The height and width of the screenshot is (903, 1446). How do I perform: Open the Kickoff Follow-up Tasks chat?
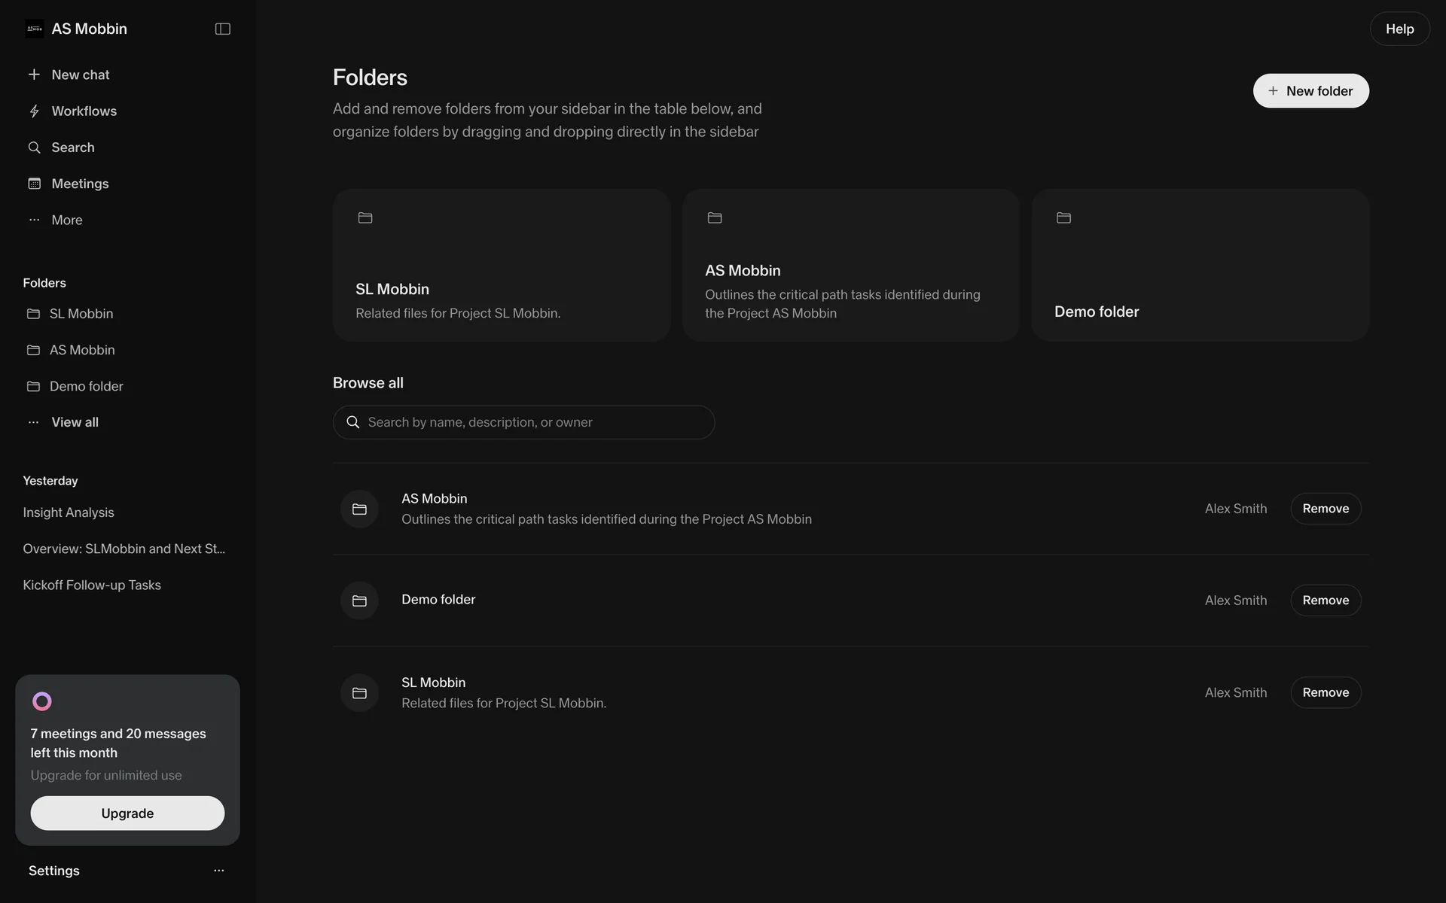click(x=92, y=585)
